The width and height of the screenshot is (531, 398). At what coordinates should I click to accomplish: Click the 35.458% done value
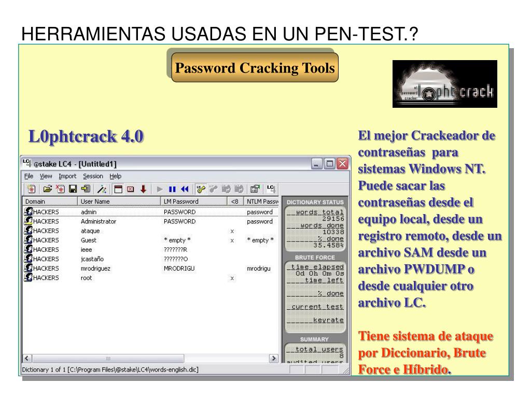coord(328,245)
